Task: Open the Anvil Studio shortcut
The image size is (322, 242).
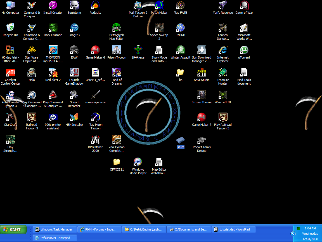Action: (202, 73)
